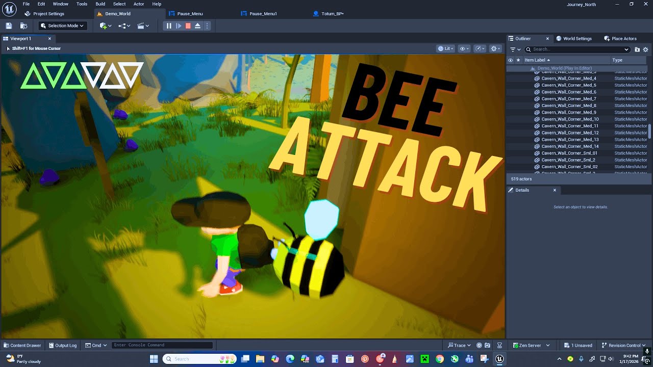Eject from the player controller
The height and width of the screenshot is (367, 653).
pyautogui.click(x=197, y=25)
